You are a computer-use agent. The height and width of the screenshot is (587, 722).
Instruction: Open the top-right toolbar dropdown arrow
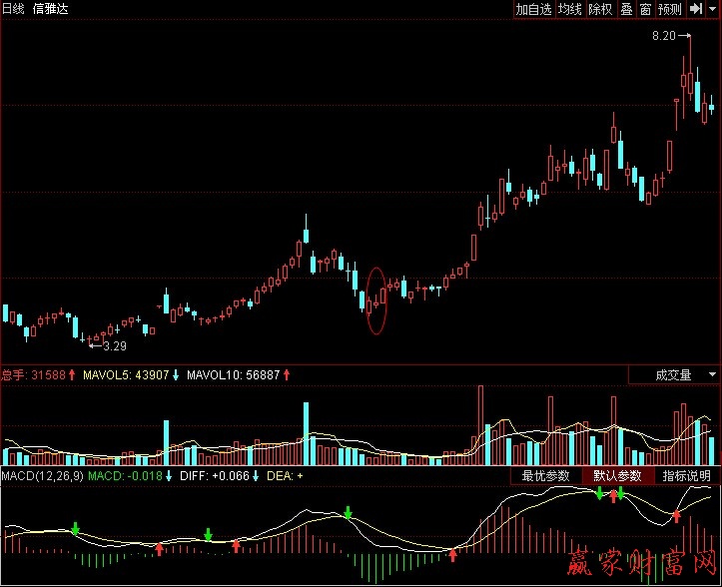click(x=714, y=9)
